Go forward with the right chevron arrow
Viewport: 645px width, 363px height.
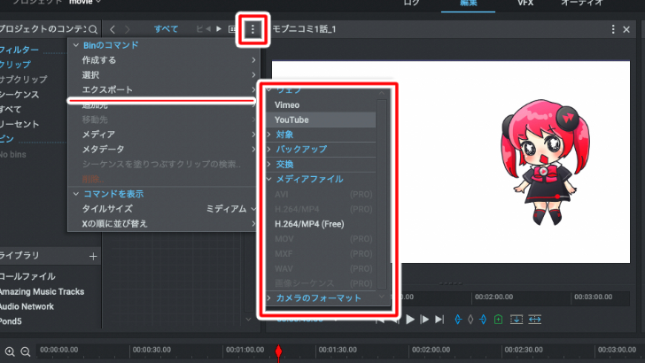[x=127, y=29]
